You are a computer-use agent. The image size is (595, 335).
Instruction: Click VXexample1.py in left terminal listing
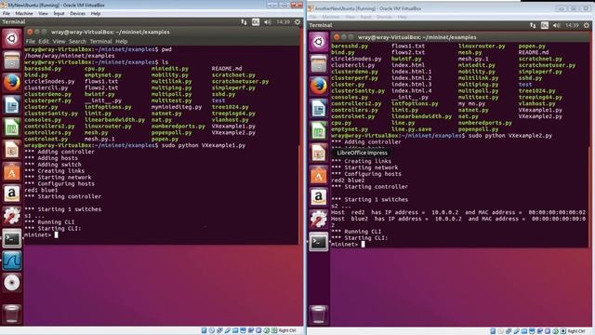tap(233, 127)
